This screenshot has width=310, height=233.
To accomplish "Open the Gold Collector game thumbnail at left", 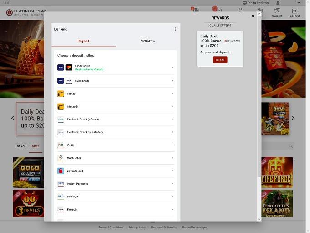I will [29, 172].
